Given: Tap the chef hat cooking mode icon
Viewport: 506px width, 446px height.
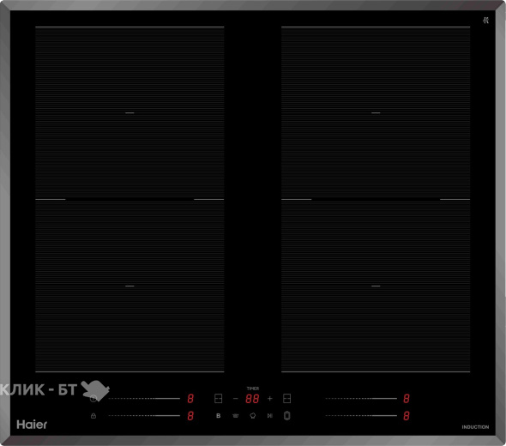Looking at the screenshot, I should coord(253,416).
